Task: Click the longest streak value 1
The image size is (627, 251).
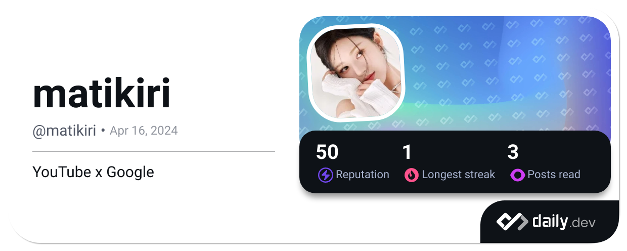Action: click(x=407, y=152)
